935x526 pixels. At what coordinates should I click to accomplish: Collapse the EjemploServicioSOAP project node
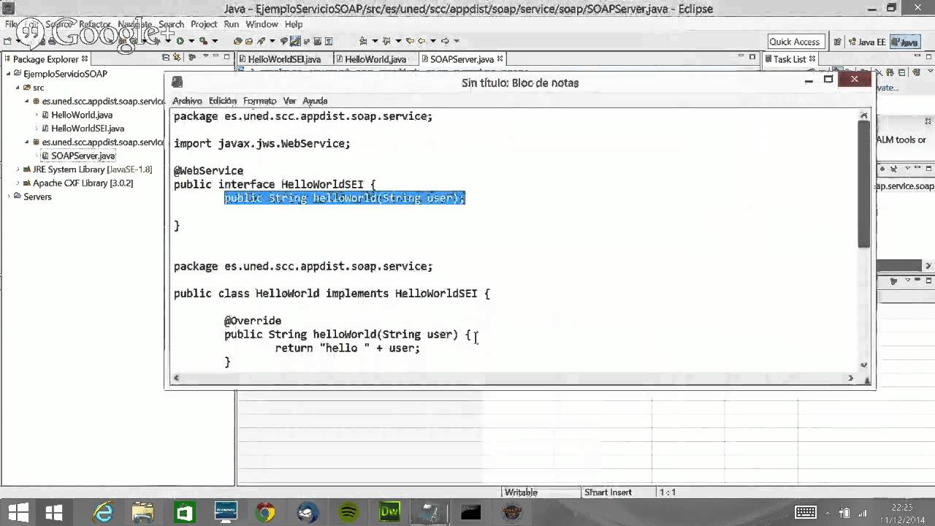click(9, 74)
